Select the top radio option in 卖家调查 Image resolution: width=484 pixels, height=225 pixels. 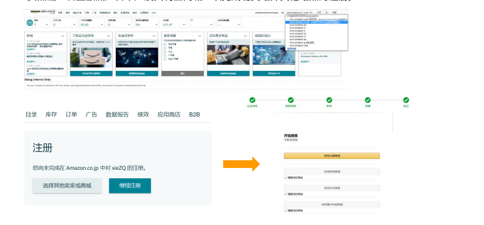[x=165, y=45]
